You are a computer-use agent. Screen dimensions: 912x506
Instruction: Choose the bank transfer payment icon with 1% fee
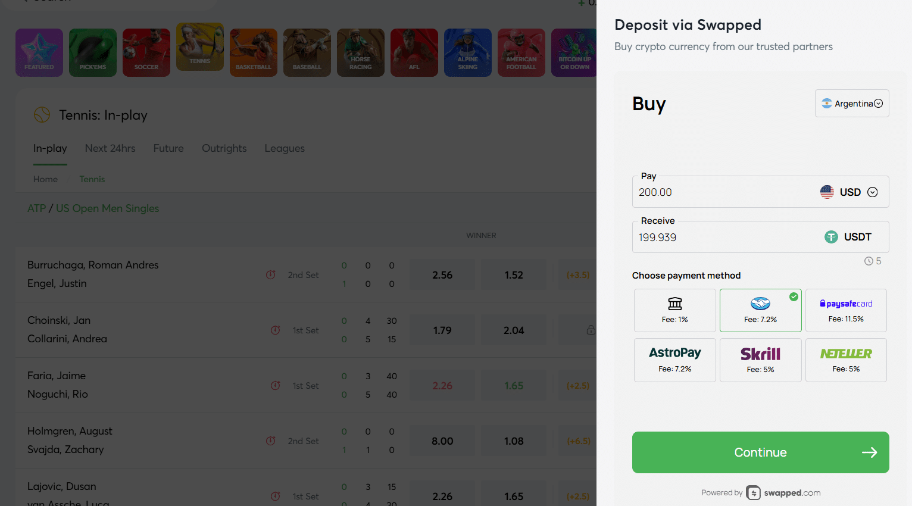click(674, 310)
